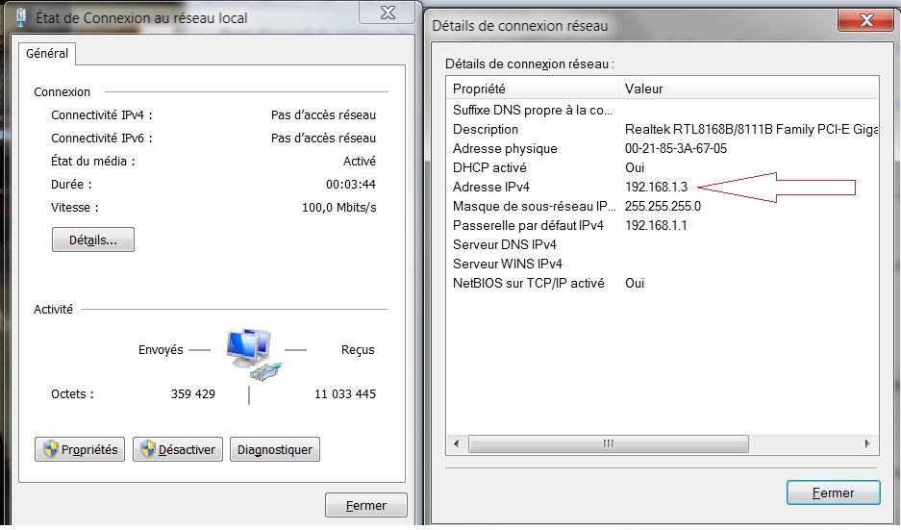Click Fermer in the network details dialog

pyautogui.click(x=833, y=492)
